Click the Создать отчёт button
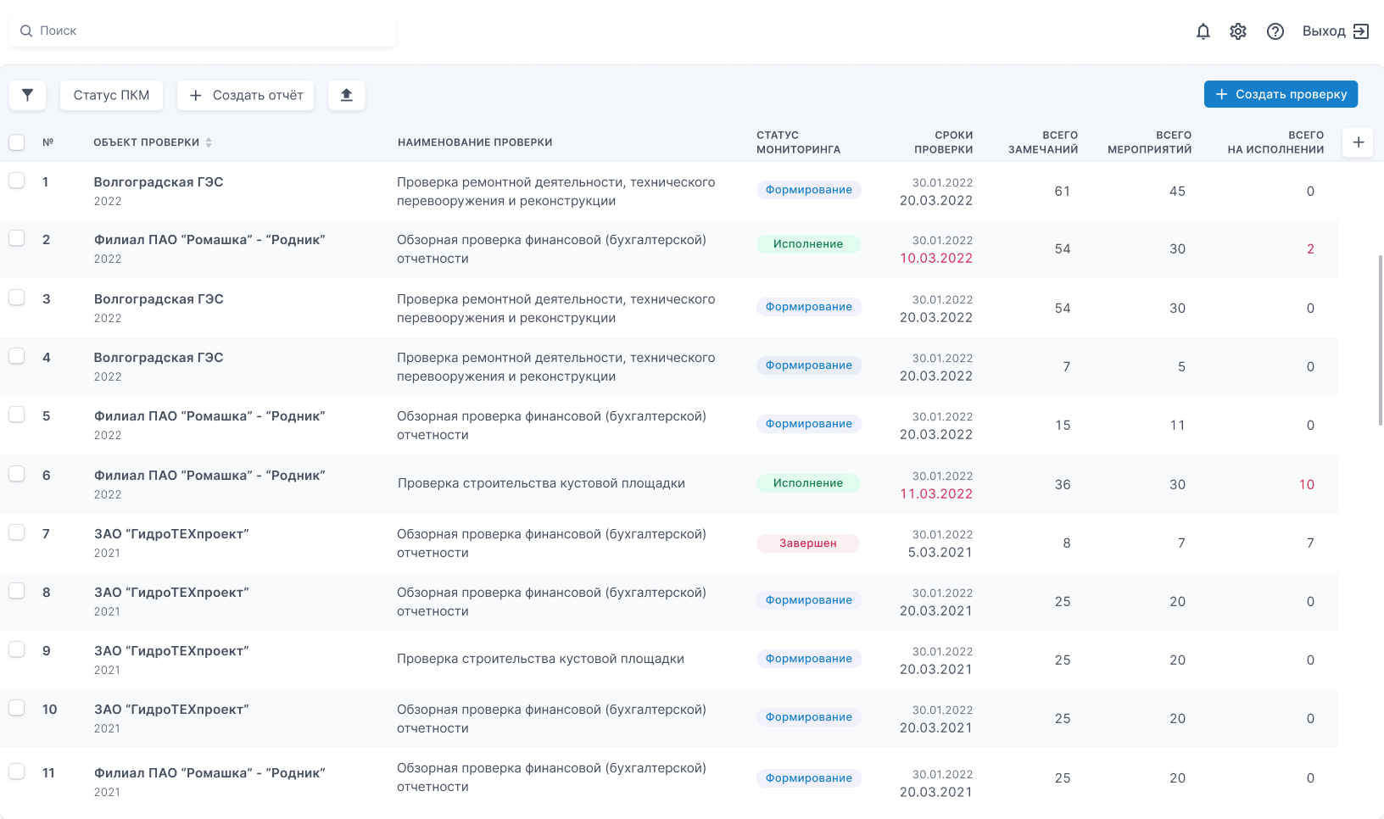1384x819 pixels. coord(246,95)
